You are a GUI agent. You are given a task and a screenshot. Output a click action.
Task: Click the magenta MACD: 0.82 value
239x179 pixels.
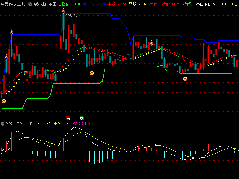click(83, 124)
